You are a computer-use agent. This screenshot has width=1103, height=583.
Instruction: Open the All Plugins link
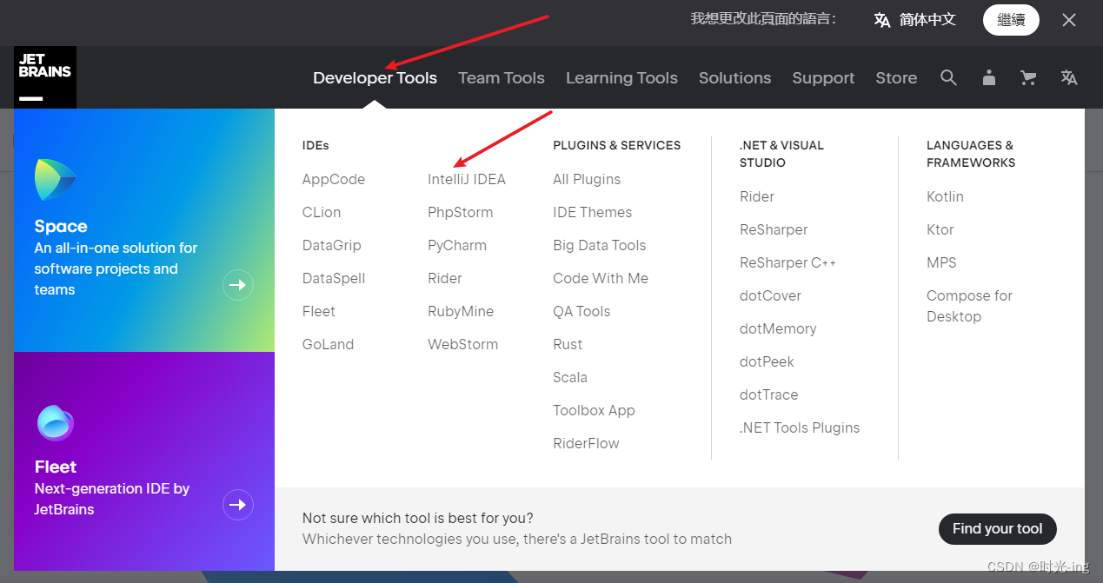587,179
